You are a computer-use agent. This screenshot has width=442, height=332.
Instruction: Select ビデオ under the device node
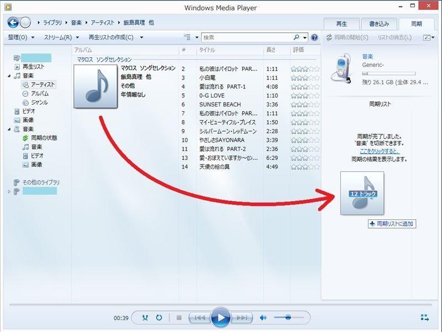(37, 156)
